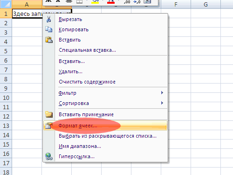Click the scissors icon for Вырезать
233x175 pixels.
pyautogui.click(x=49, y=19)
